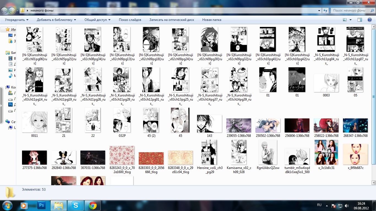
Task: Expand the address bar history dropdown
Action: pos(319,10)
